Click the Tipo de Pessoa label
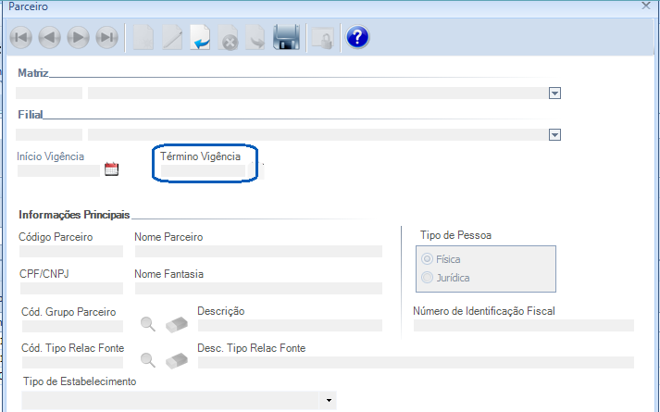 coord(455,235)
